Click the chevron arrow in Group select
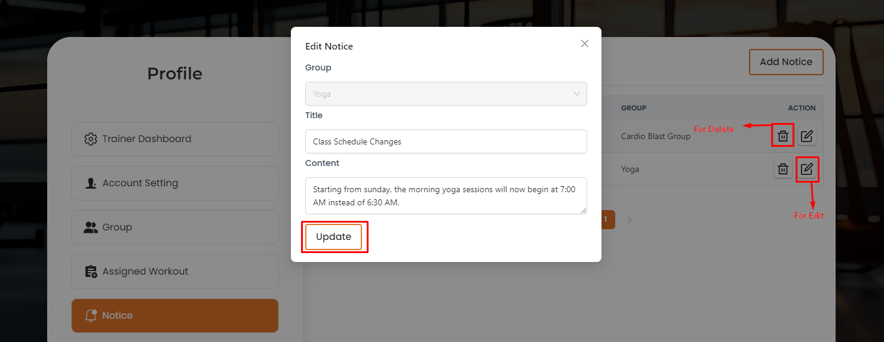Image resolution: width=884 pixels, height=342 pixels. (x=576, y=94)
